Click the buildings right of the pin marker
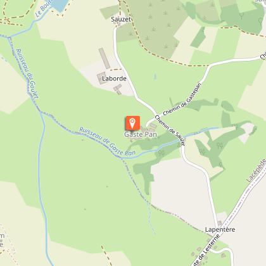This screenshot has width=266, height=266. (x=149, y=127)
